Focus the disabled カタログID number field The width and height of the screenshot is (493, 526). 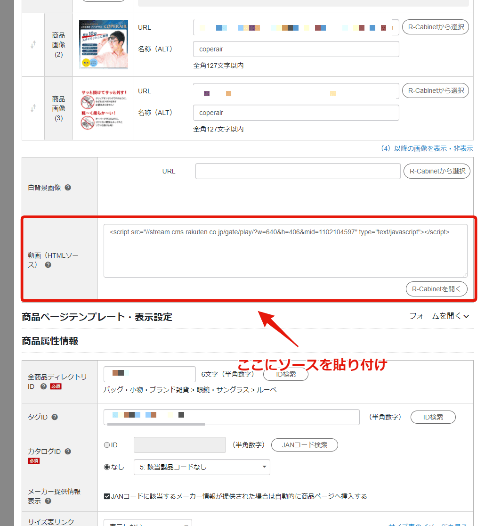(x=180, y=445)
